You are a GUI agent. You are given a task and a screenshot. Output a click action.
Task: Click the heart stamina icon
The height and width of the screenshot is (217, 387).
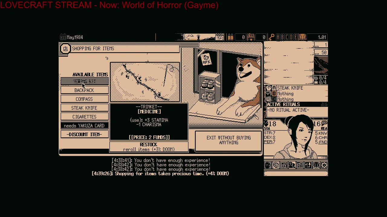click(x=266, y=124)
